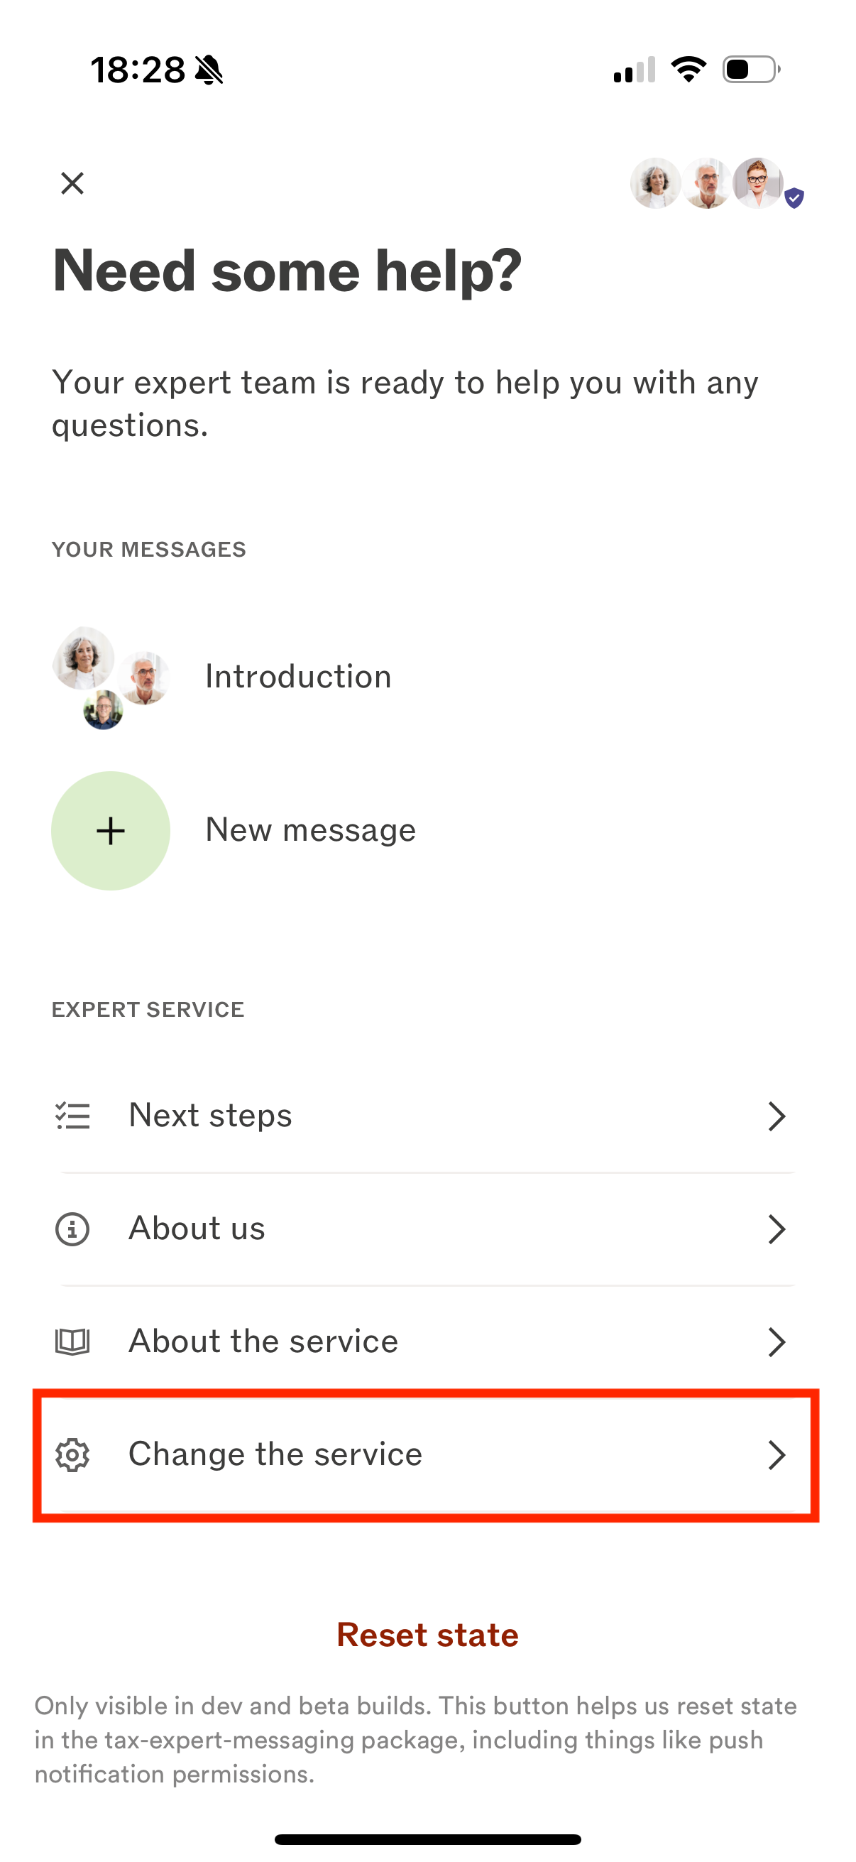Tap the purple verified shield badge
The height and width of the screenshot is (1862, 856).
click(794, 197)
